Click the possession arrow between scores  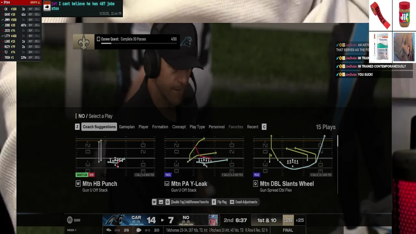coord(162,220)
